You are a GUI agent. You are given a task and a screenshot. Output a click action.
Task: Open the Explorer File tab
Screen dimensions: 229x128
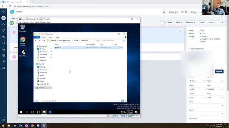[x=37, y=37]
